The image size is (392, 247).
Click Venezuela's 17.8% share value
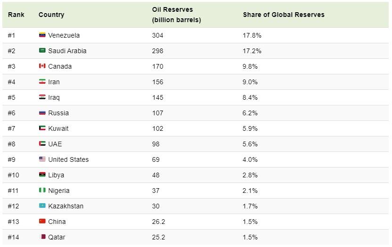[252, 35]
